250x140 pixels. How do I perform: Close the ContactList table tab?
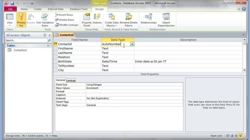243,35
